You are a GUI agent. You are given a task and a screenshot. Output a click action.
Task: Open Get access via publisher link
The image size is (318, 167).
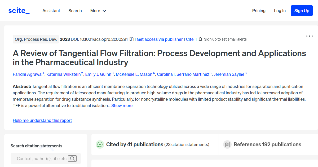click(x=160, y=39)
